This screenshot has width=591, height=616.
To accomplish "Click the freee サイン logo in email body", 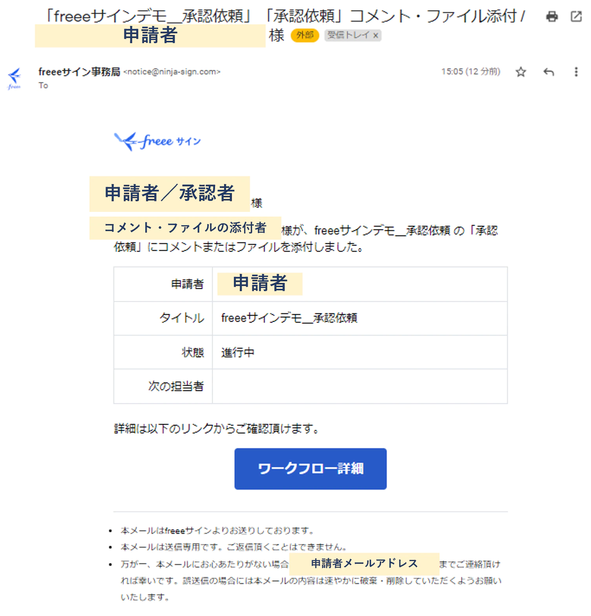I will 157,141.
